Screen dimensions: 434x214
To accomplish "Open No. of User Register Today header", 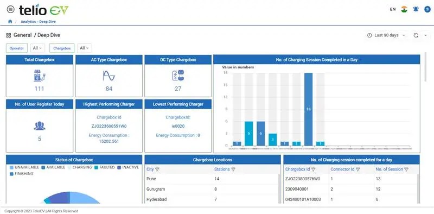I will (x=40, y=104).
